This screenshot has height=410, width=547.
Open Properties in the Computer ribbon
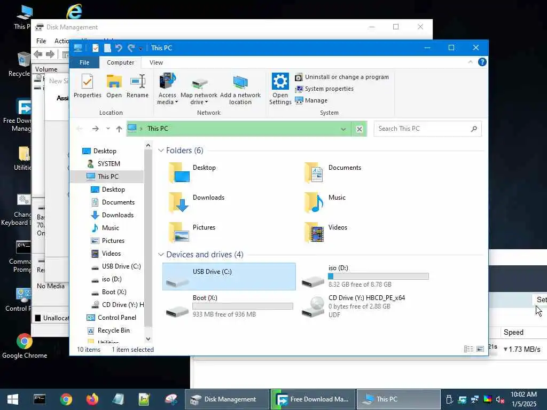[87, 86]
